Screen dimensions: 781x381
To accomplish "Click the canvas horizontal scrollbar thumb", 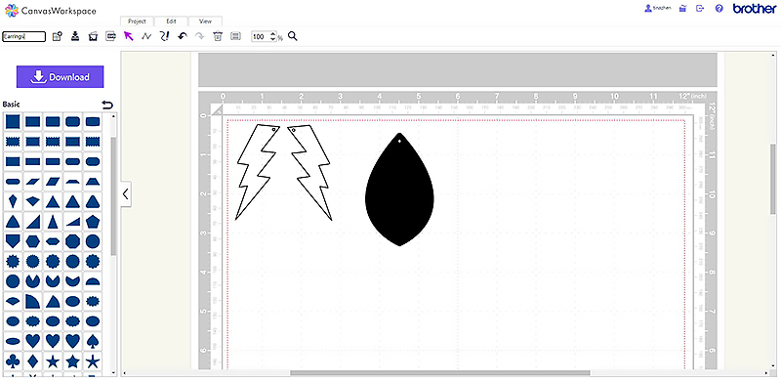I will [440, 373].
